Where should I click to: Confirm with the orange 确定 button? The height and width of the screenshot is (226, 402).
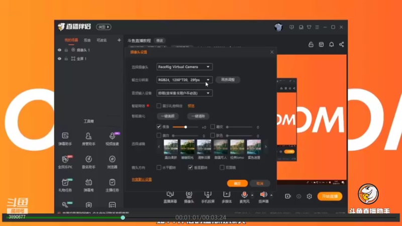[237, 183]
